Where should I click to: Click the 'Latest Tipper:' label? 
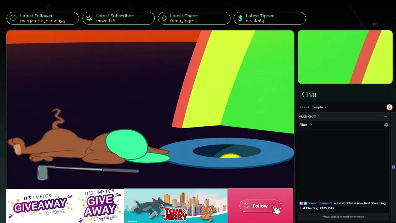pos(260,16)
